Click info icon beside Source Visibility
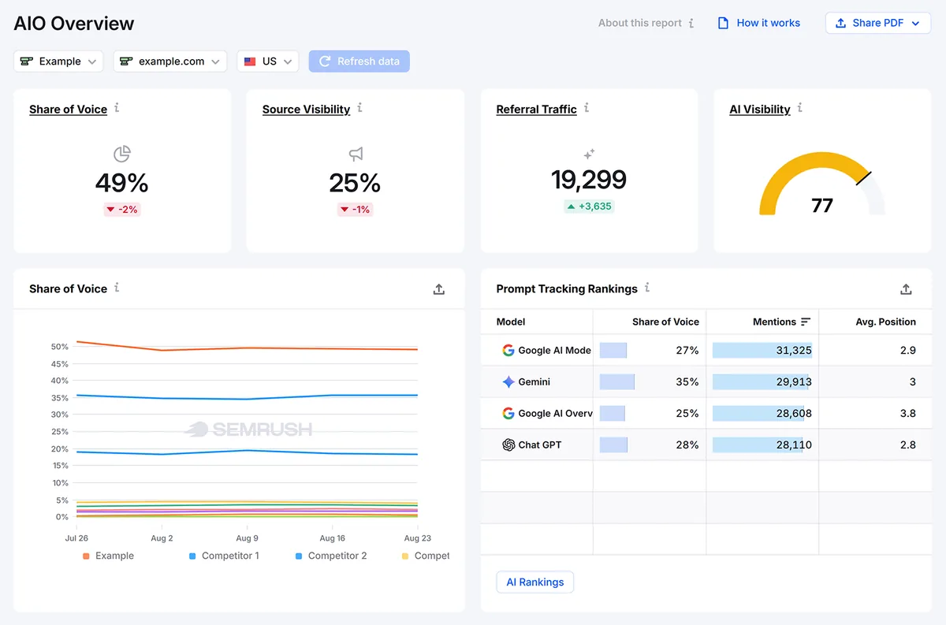This screenshot has width=946, height=625. (359, 108)
